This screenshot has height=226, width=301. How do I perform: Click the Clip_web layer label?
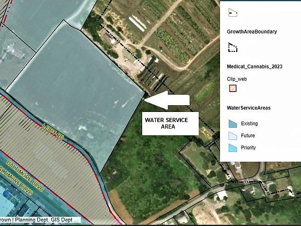237,79
